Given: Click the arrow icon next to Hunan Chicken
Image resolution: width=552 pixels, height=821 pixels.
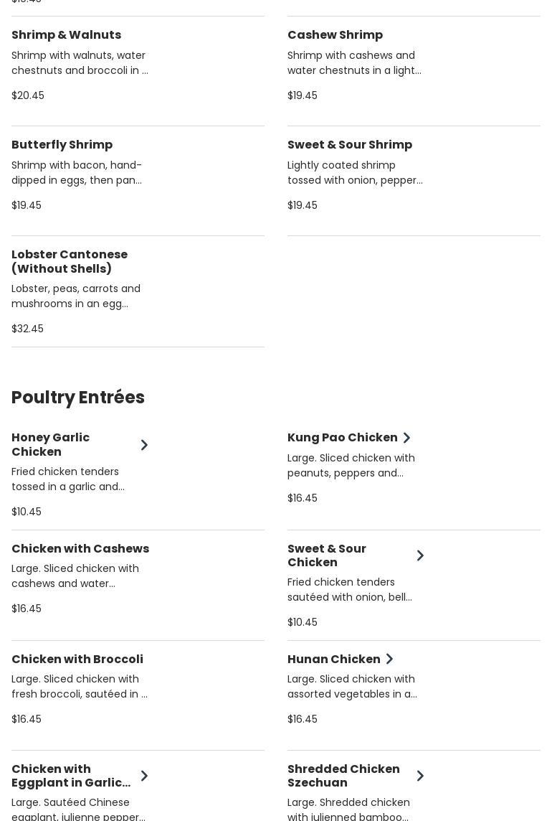Looking at the screenshot, I should click(x=389, y=659).
